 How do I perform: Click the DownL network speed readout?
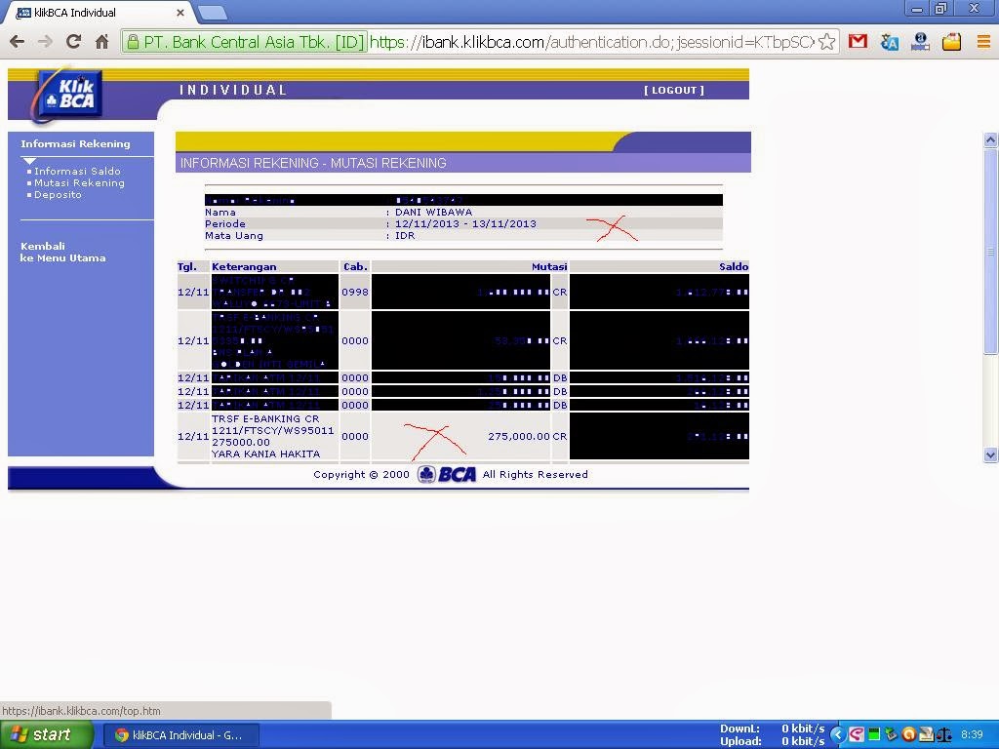pos(773,729)
